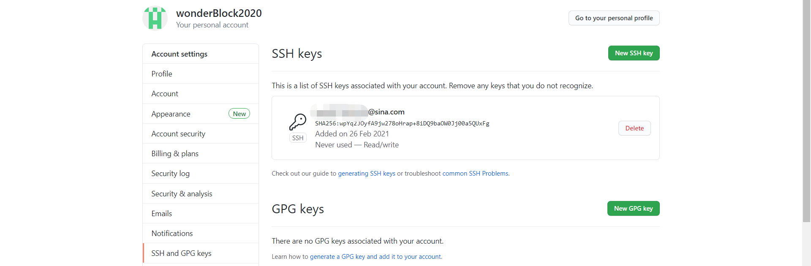Click the SSH key icon

tap(298, 122)
